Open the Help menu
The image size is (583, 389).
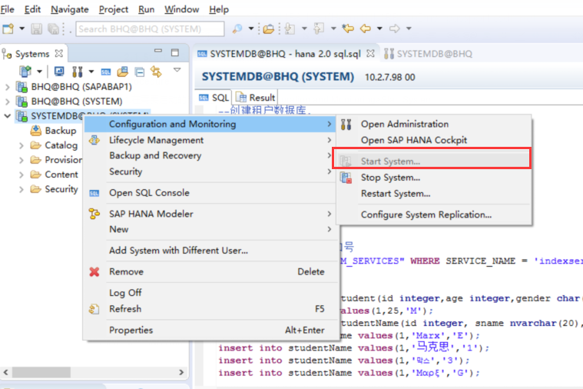pyautogui.click(x=219, y=9)
